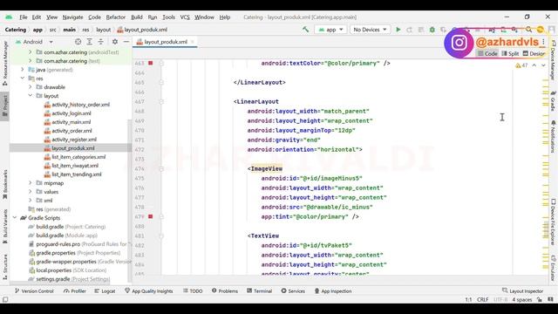The height and width of the screenshot is (314, 558).
Task: Select list_item_trending.xml file
Action: (77, 174)
